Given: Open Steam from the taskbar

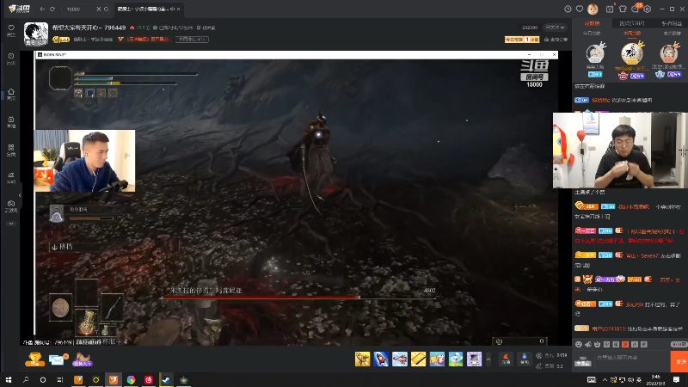Looking at the screenshot, I should pyautogui.click(x=166, y=380).
